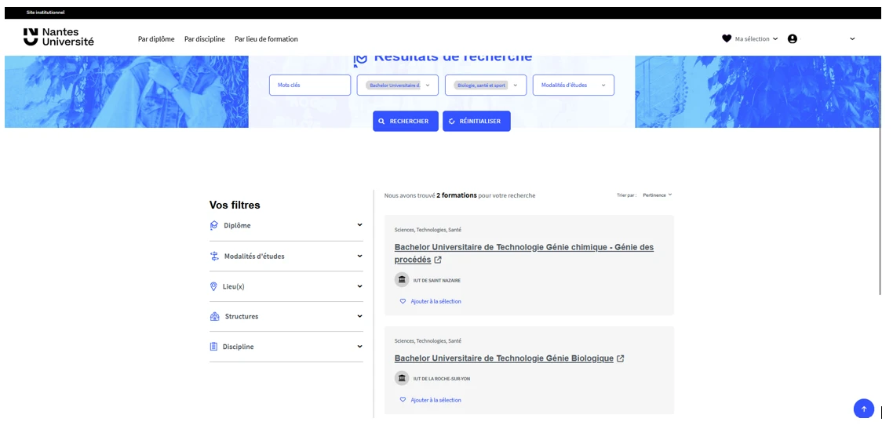Expand the Modalités d'études filter chevron

pos(359,256)
